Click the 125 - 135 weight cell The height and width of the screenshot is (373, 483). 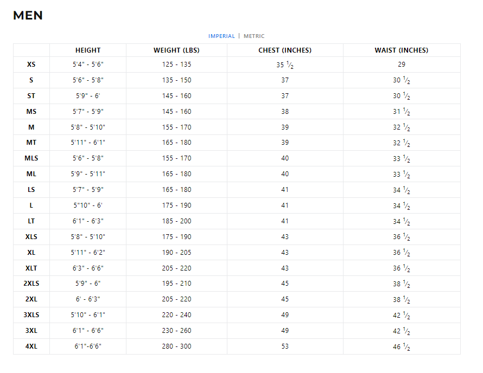pos(176,65)
